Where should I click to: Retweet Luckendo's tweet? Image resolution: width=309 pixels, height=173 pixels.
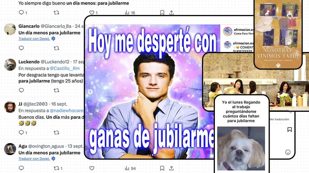(x=57, y=90)
